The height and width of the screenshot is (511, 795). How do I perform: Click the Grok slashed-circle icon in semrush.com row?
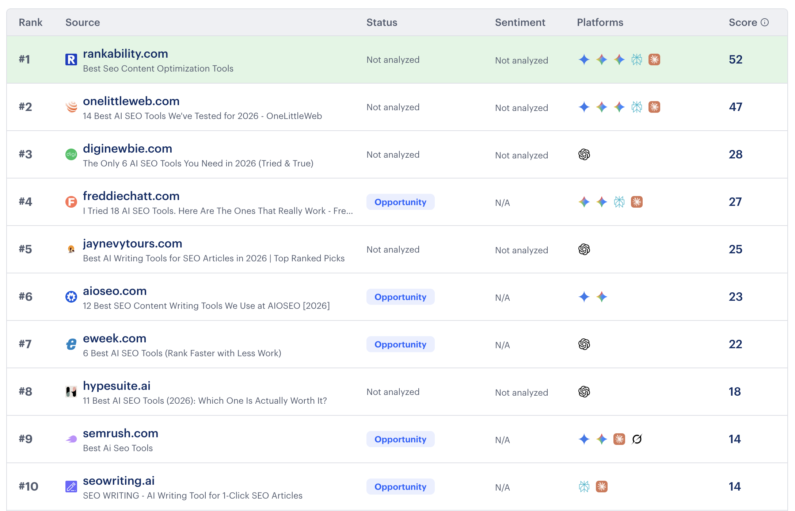click(x=637, y=439)
